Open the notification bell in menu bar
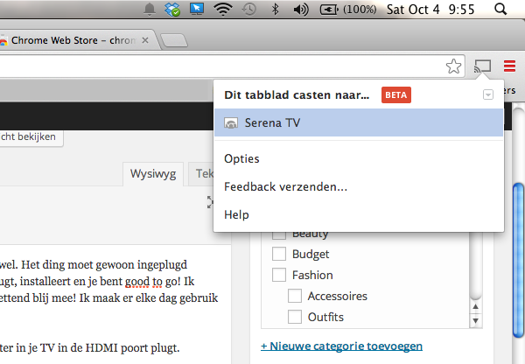 click(x=150, y=9)
